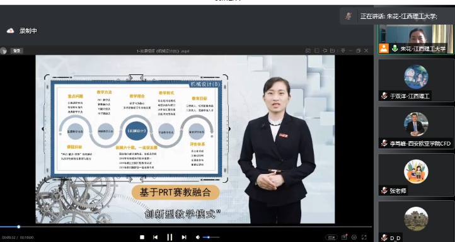Stop the video playback

pyautogui.click(x=142, y=237)
